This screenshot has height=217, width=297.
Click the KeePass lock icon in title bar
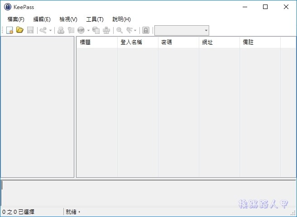click(8, 7)
